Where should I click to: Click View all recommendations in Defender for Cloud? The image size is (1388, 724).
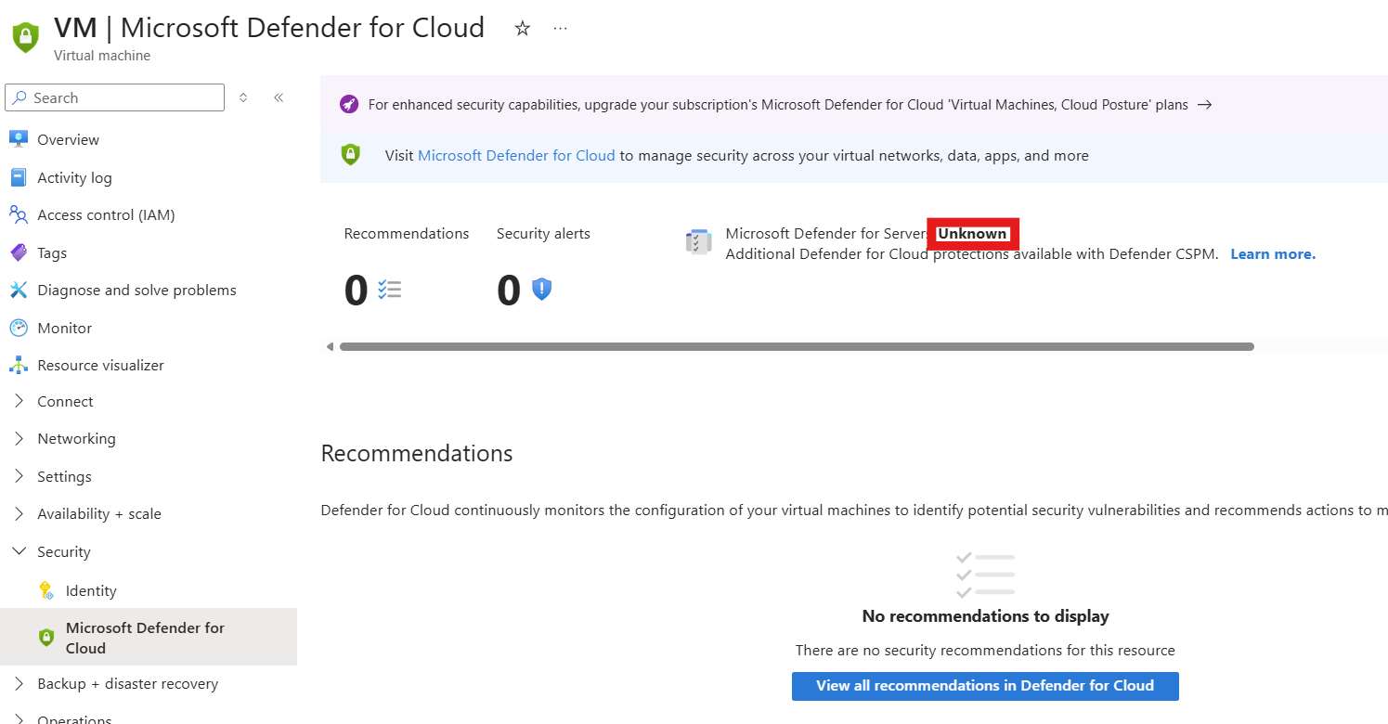[x=985, y=686]
